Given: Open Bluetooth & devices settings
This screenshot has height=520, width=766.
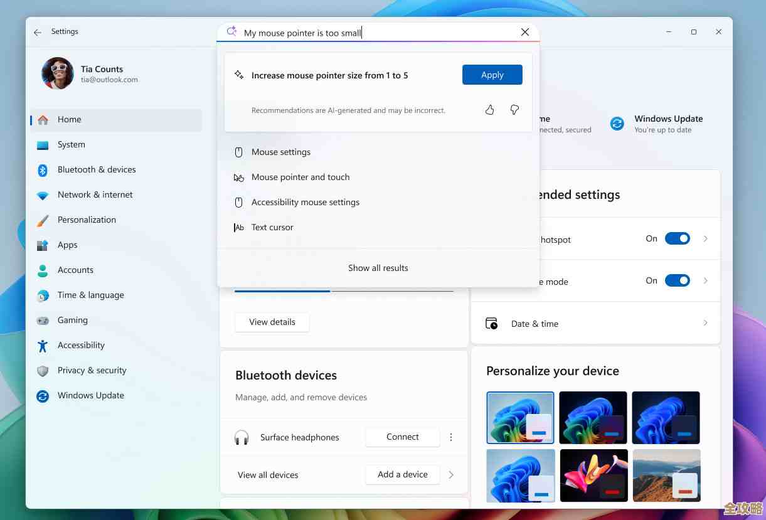Looking at the screenshot, I should [x=96, y=169].
